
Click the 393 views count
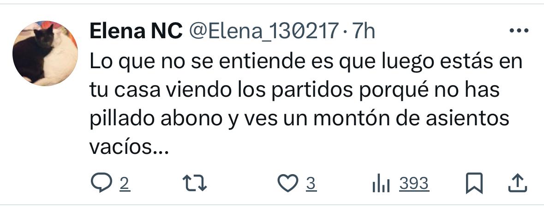(414, 184)
